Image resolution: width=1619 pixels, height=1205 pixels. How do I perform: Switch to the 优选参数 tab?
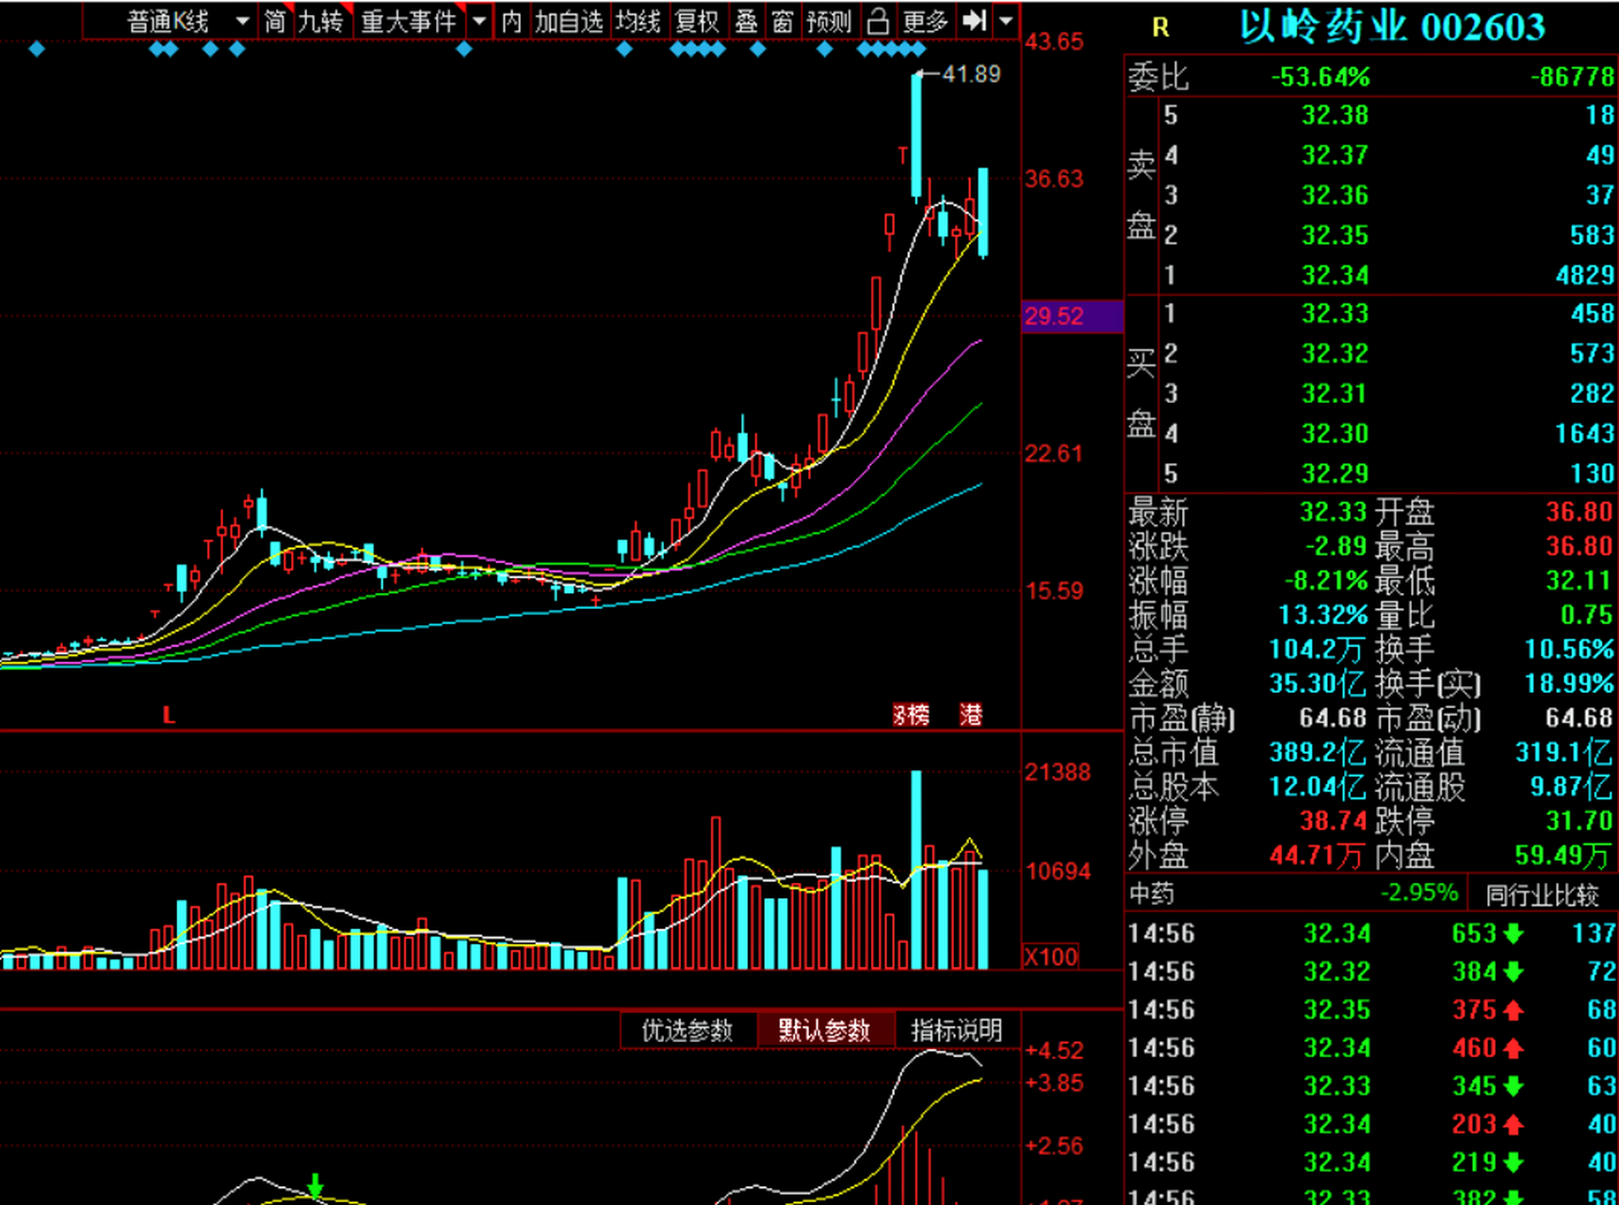click(x=688, y=1030)
